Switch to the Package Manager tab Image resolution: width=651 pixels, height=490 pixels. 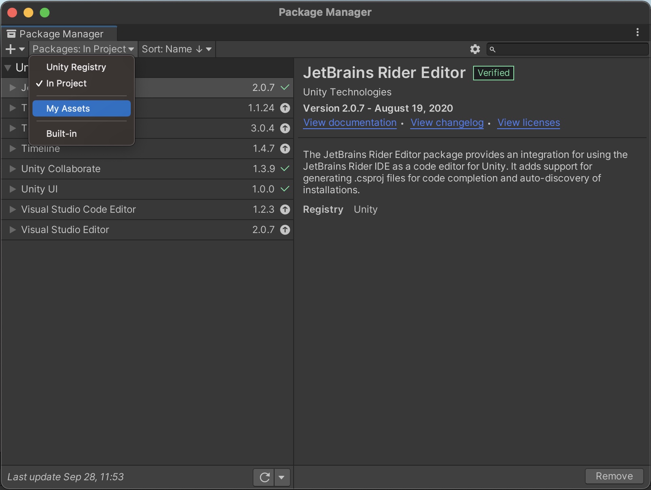pos(59,34)
